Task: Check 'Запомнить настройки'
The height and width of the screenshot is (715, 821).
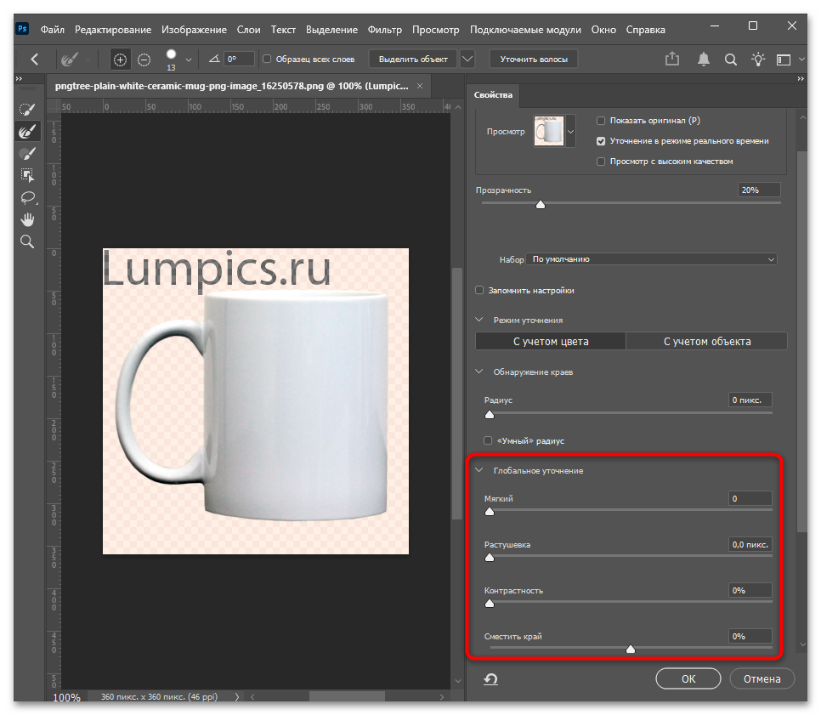Action: tap(479, 290)
